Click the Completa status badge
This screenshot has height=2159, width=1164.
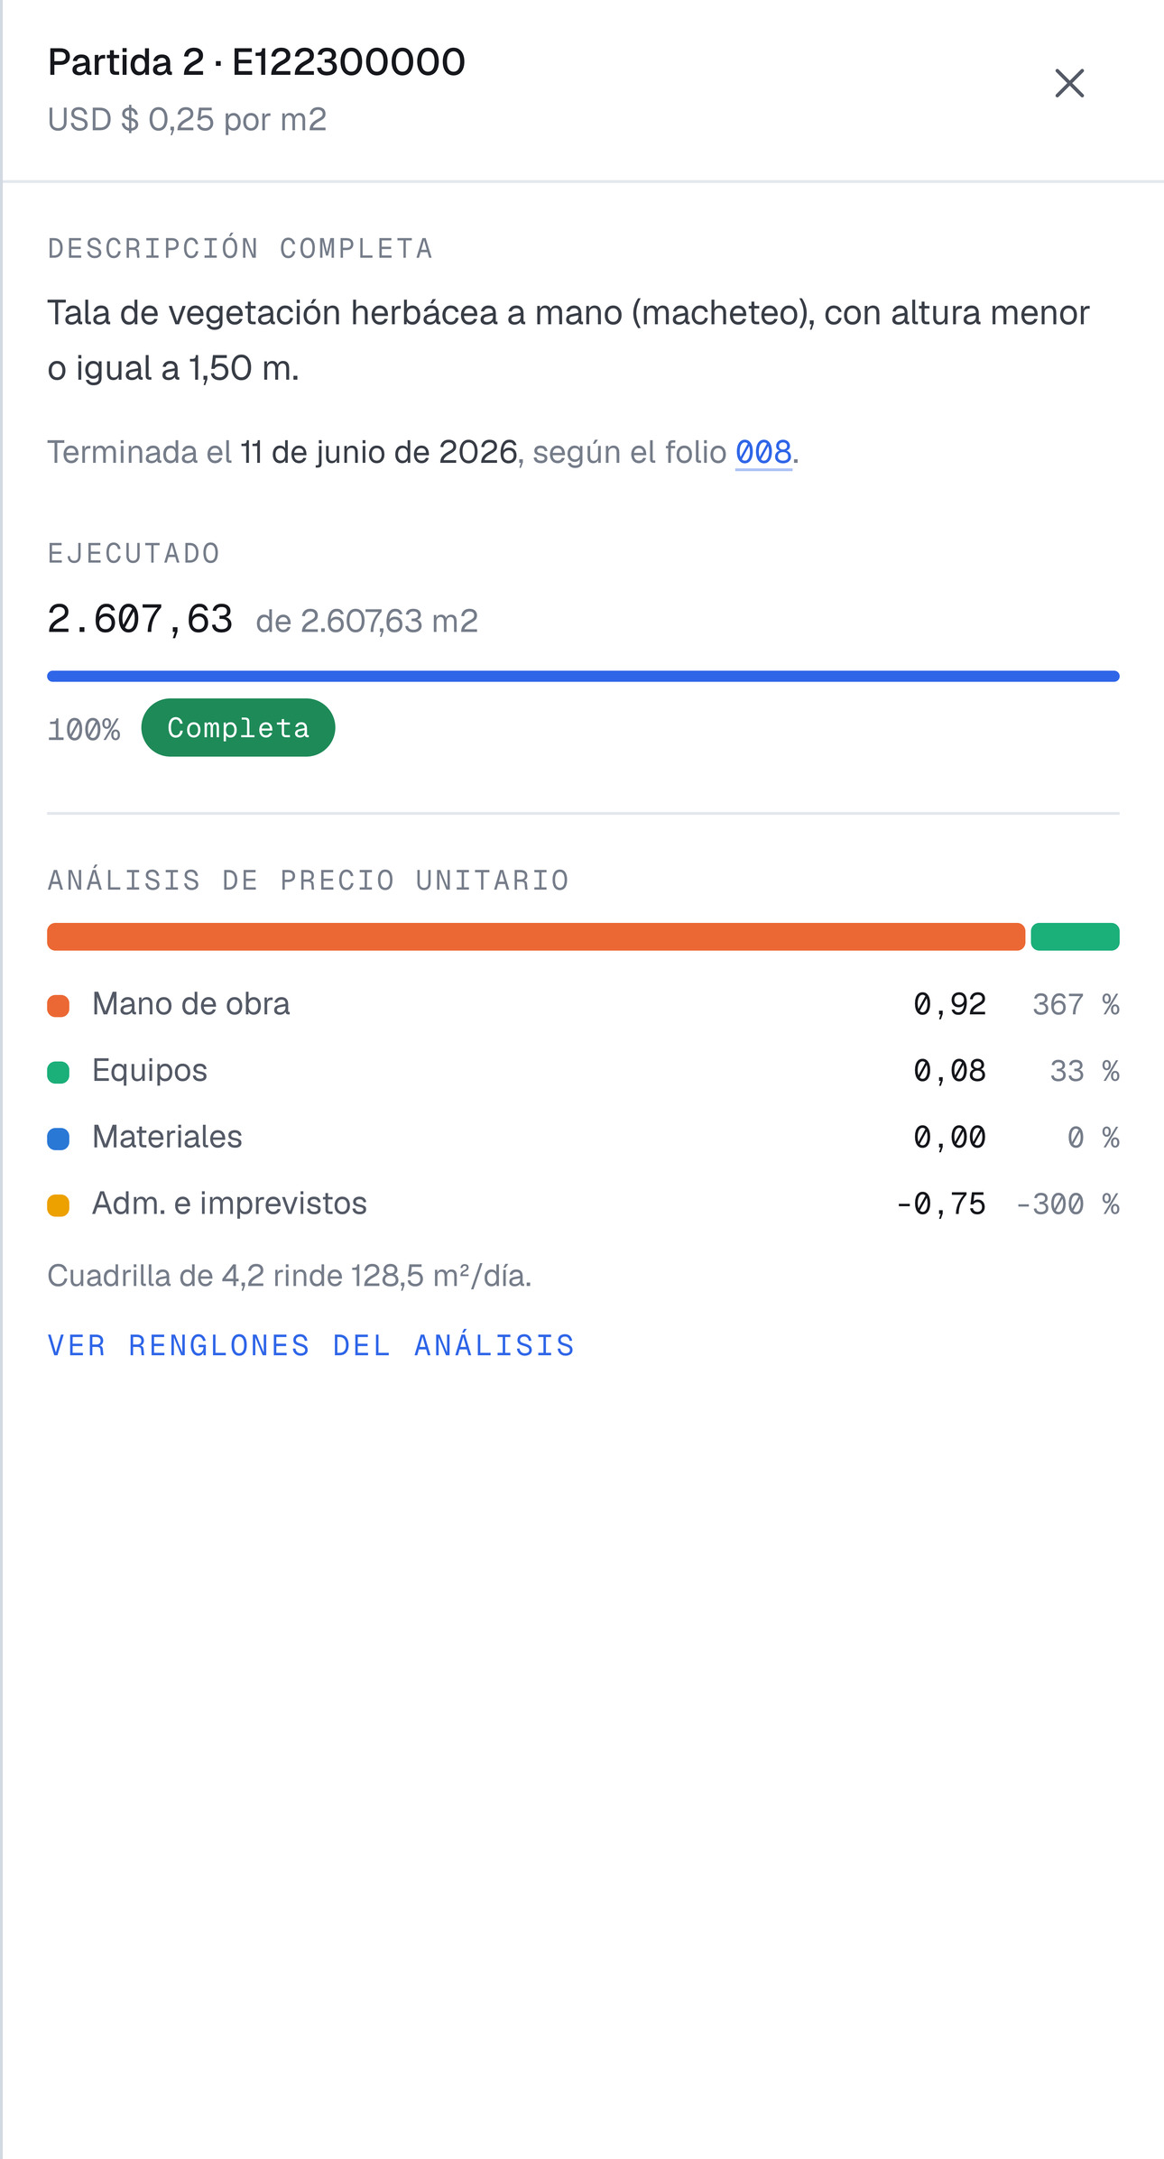(x=238, y=728)
